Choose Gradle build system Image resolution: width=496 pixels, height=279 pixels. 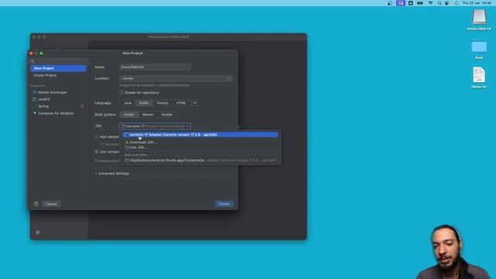tap(167, 115)
